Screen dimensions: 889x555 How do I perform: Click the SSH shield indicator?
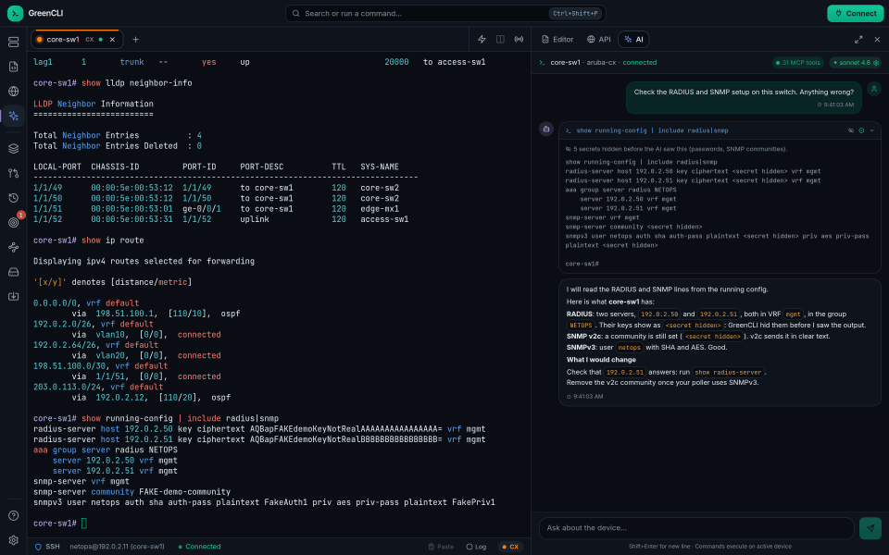coord(47,547)
